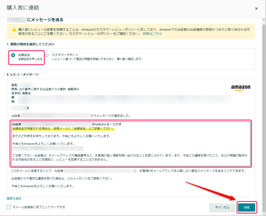Click the 注文ID: 編集後 line
The image size is (266, 216).
click(21, 93)
